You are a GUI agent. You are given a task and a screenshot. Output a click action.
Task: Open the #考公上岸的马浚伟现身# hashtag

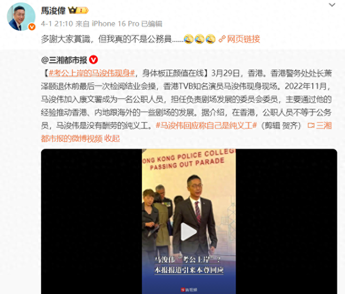92,73
